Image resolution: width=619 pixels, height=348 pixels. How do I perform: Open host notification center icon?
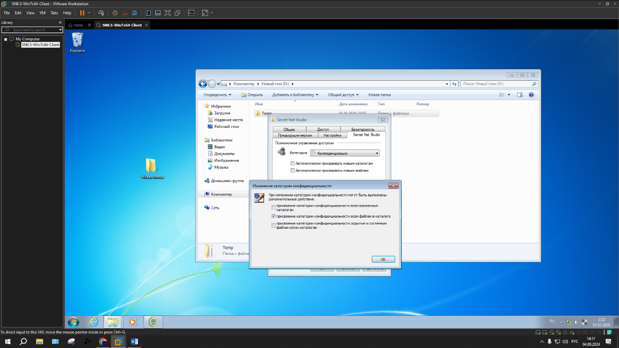click(609, 341)
